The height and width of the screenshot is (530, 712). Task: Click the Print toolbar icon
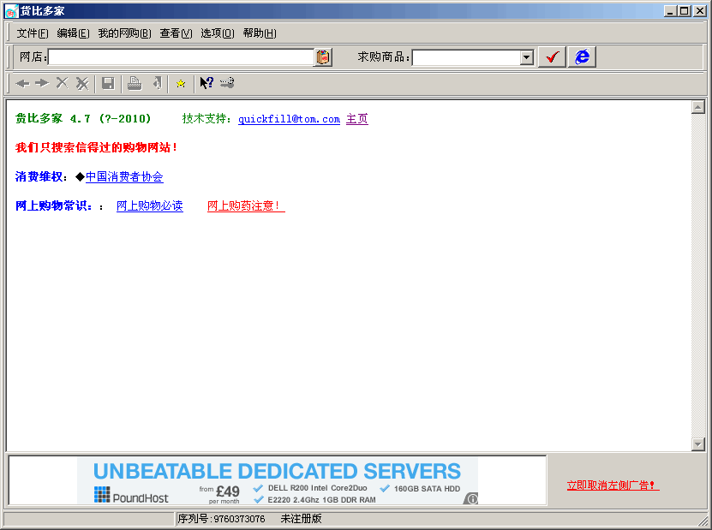pyautogui.click(x=135, y=83)
